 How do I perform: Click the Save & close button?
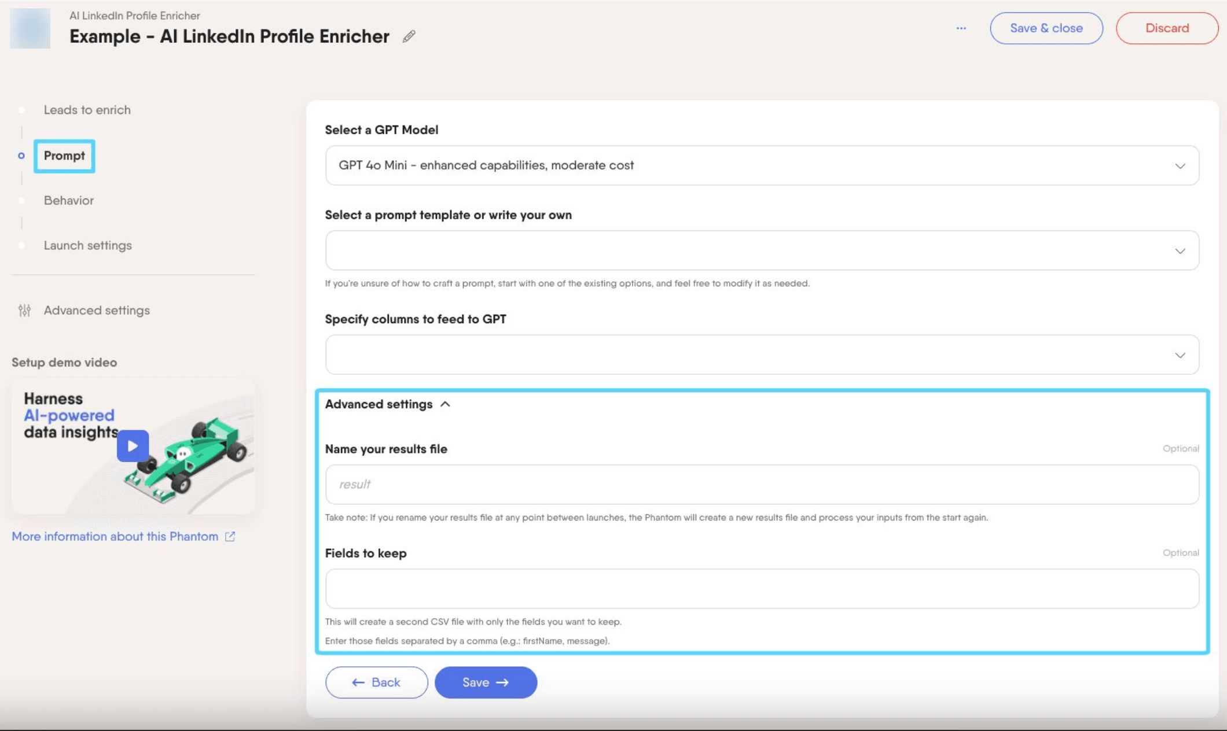(1046, 28)
